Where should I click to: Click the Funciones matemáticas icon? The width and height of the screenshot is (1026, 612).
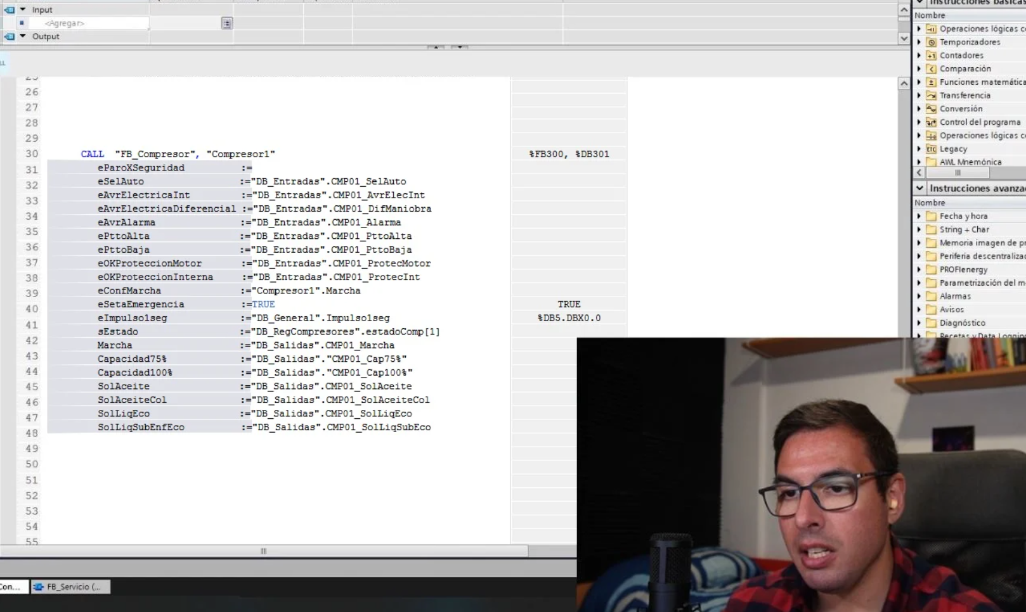[x=931, y=82]
